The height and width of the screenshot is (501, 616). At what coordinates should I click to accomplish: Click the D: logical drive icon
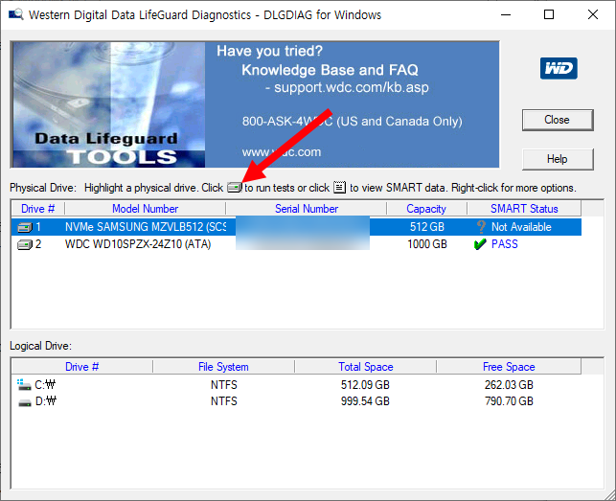click(x=25, y=402)
